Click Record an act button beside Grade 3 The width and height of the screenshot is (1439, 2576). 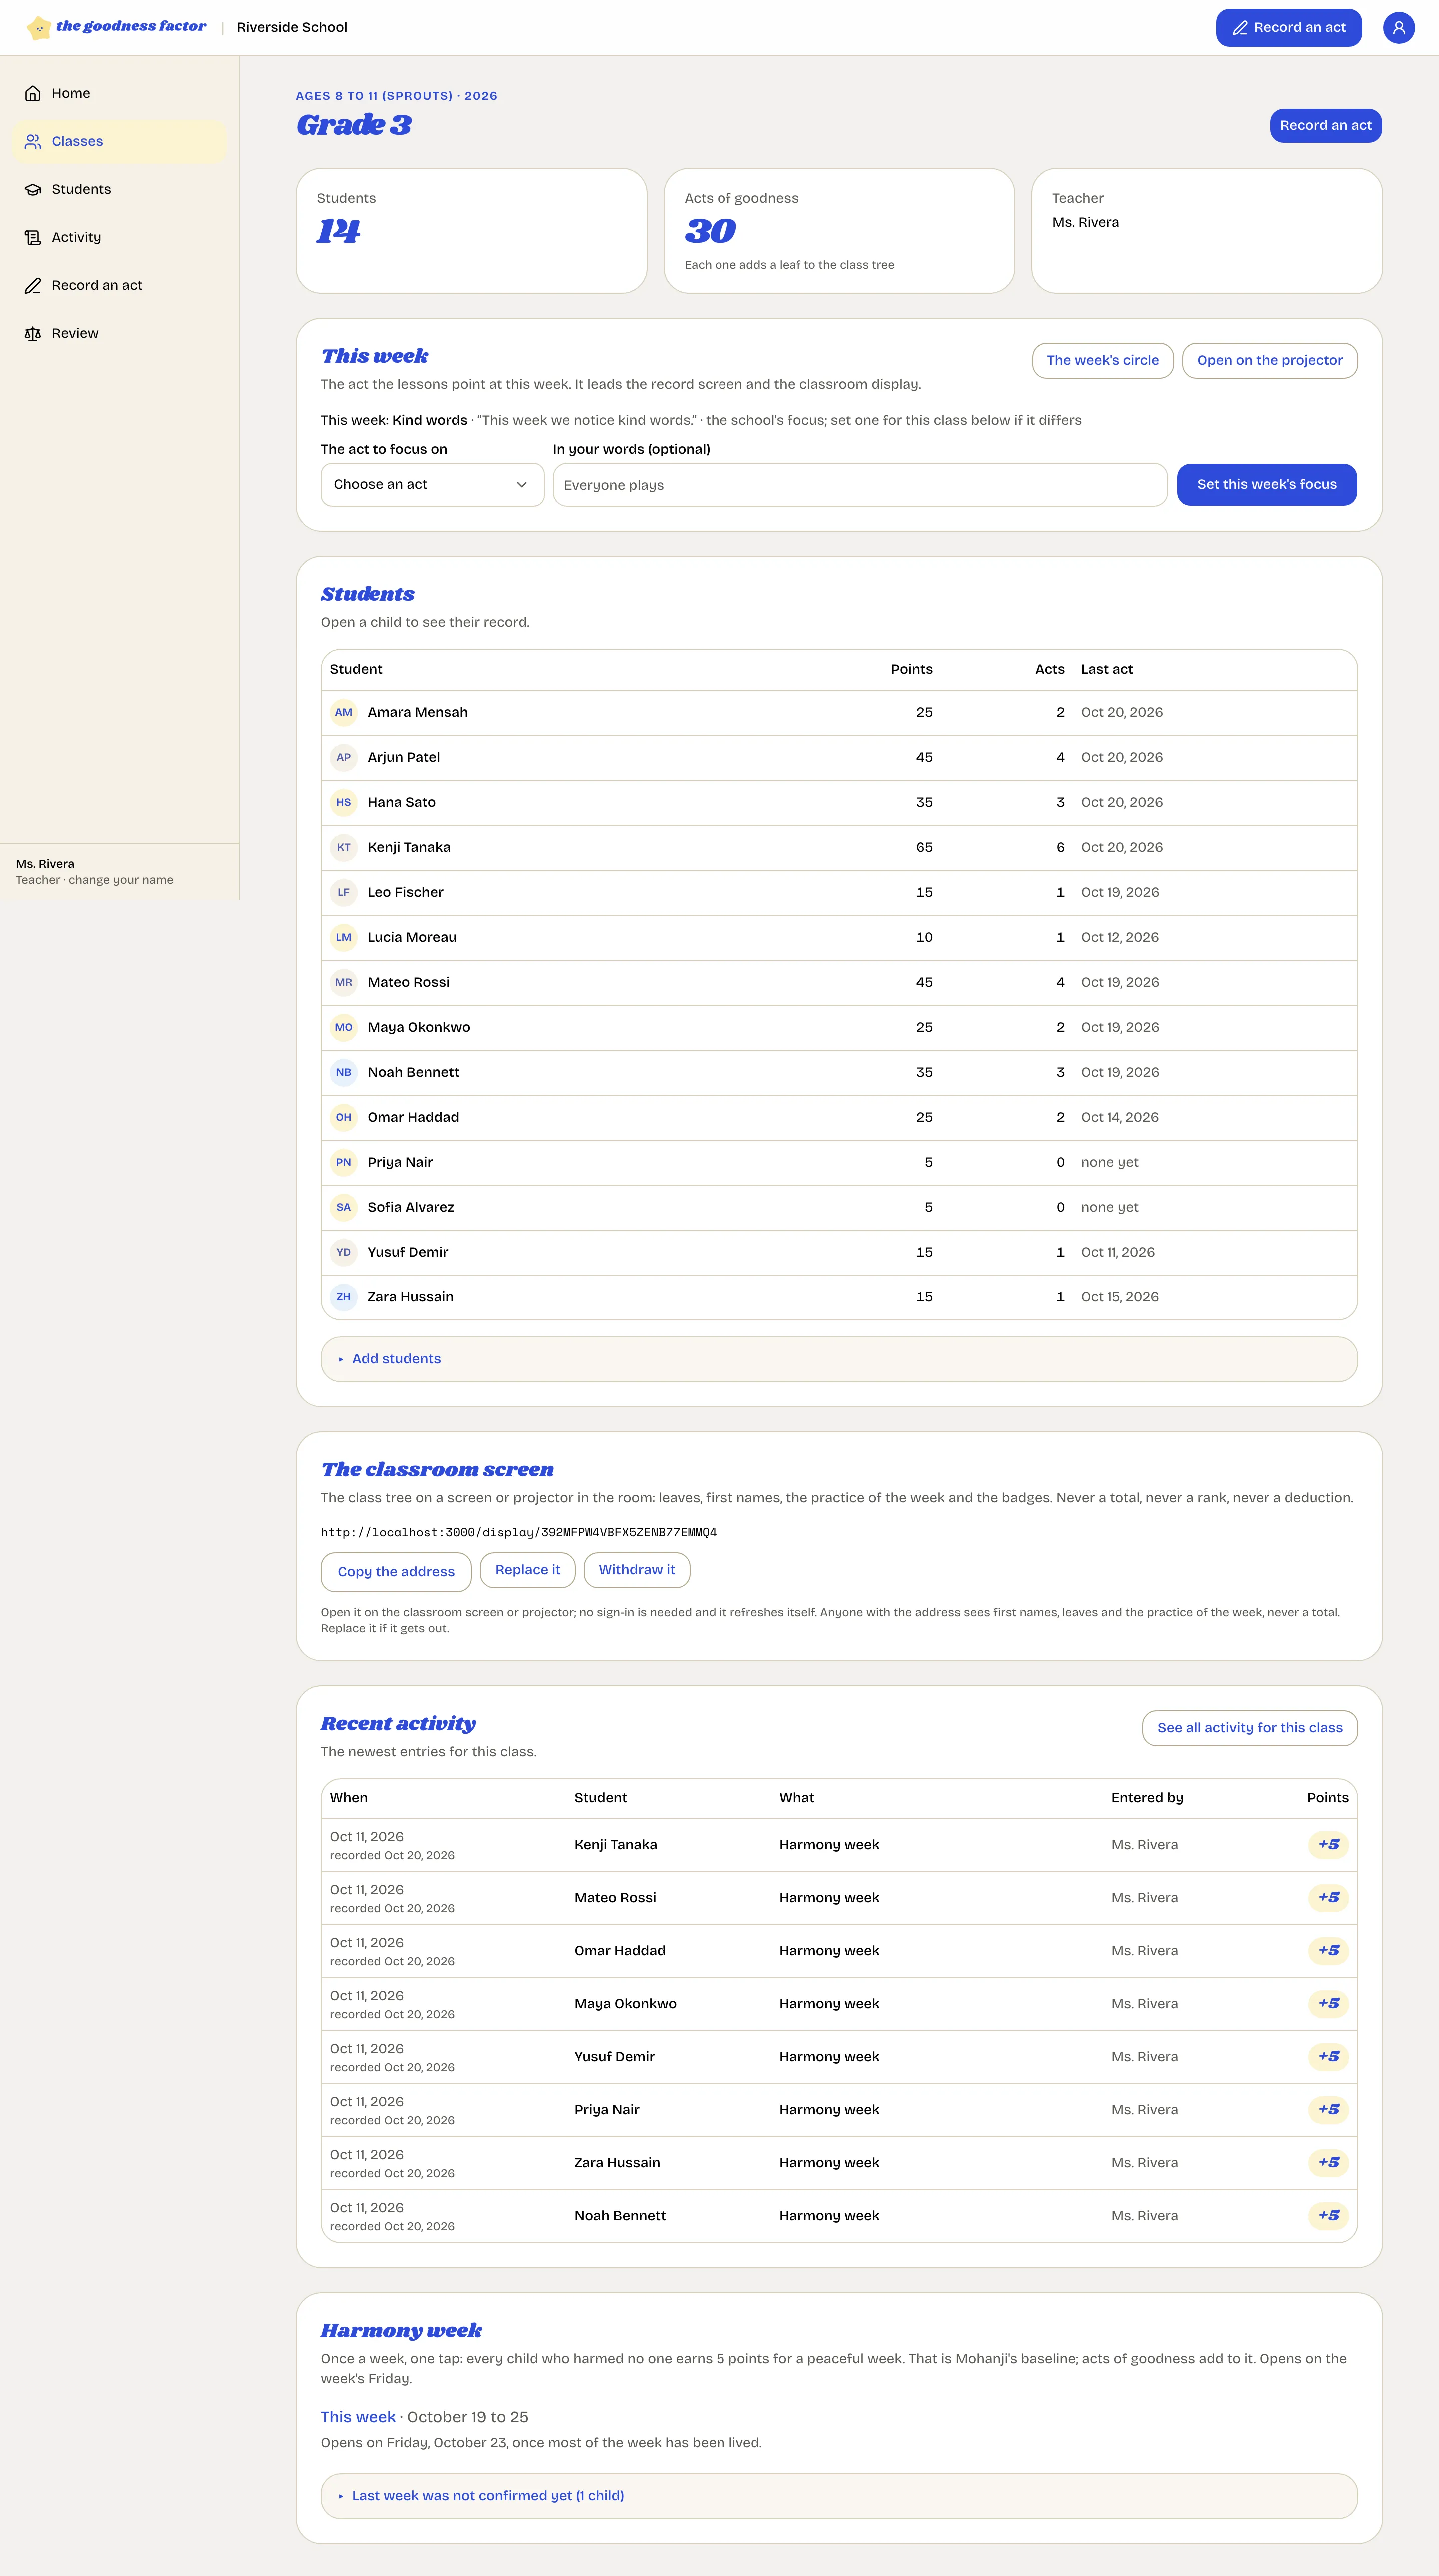click(x=1325, y=126)
